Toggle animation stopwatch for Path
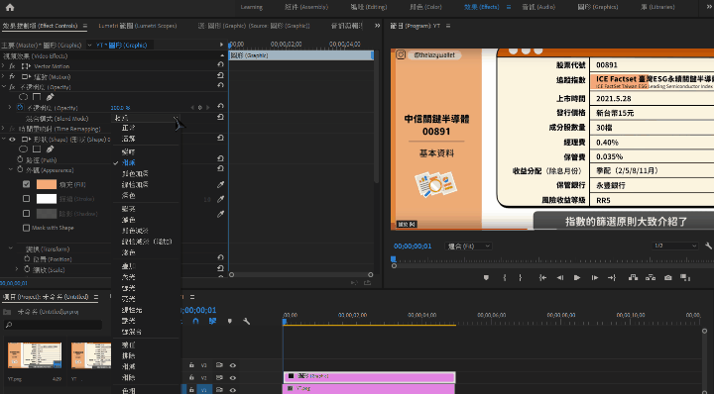Image resolution: width=714 pixels, height=394 pixels. [20, 159]
